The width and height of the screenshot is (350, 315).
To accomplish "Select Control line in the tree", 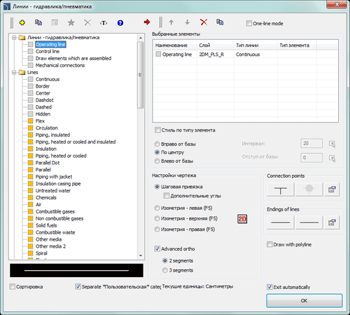I will [x=48, y=51].
